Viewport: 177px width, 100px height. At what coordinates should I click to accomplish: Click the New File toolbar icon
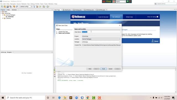click(x=2, y=7)
